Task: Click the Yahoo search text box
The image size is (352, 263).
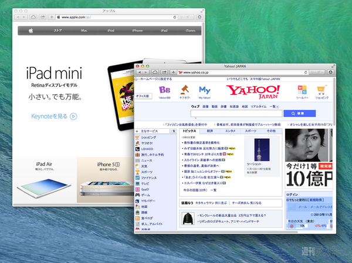Action: (236, 114)
